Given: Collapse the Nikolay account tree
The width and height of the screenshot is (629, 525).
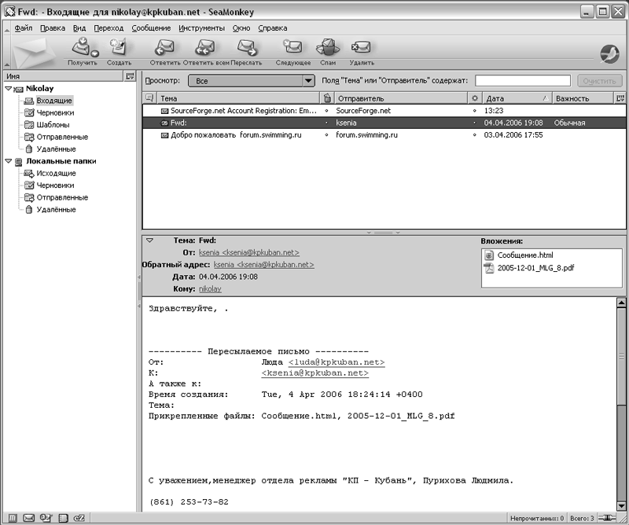Looking at the screenshot, I should [x=8, y=89].
